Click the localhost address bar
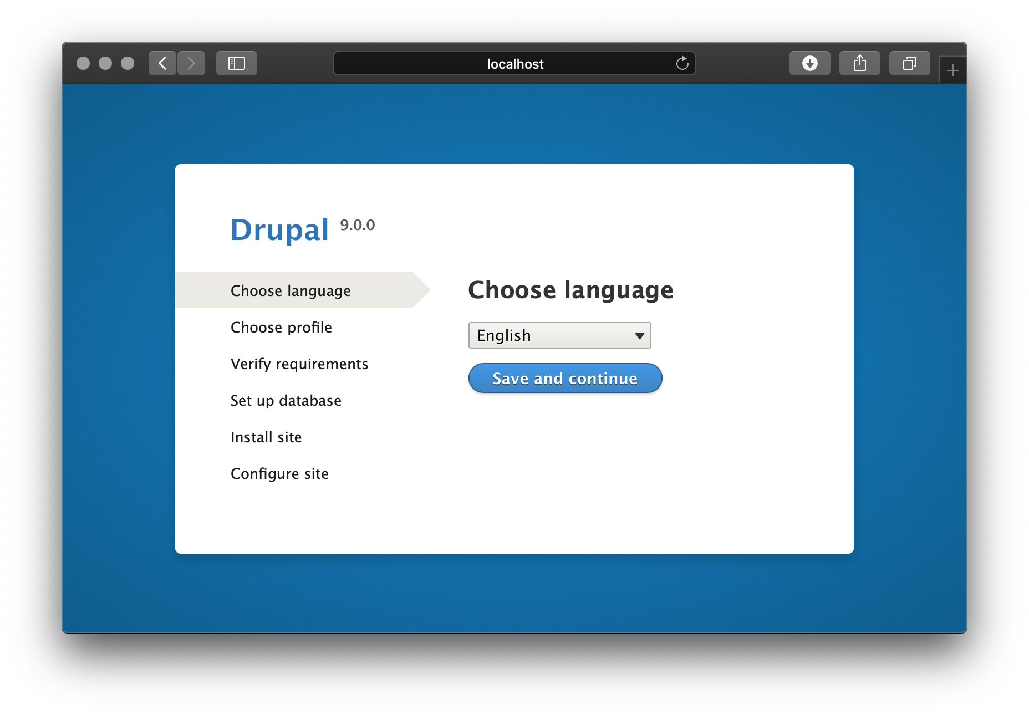This screenshot has height=715, width=1029. (x=514, y=64)
